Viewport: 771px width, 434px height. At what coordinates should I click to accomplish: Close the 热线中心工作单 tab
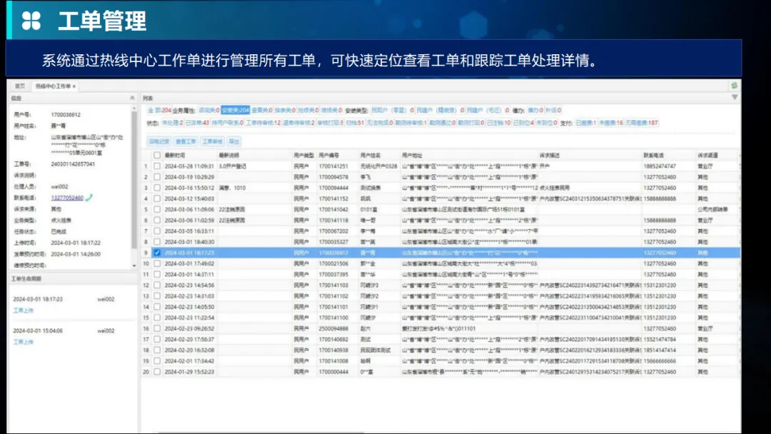[74, 86]
